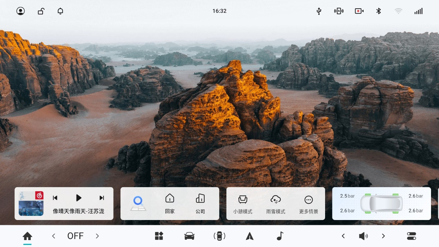This screenshot has height=247, width=439.
Task: Open the apps grid icon
Action: pos(159,236)
